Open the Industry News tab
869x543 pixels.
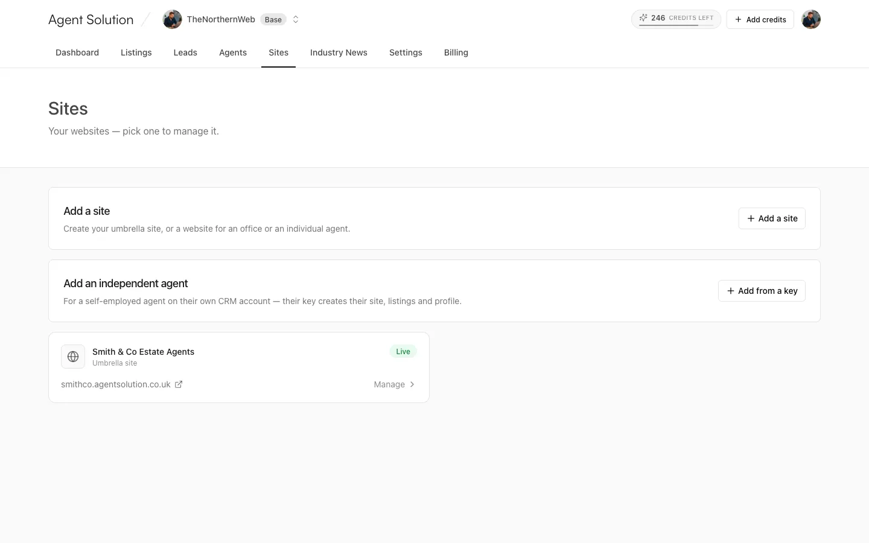click(x=339, y=52)
